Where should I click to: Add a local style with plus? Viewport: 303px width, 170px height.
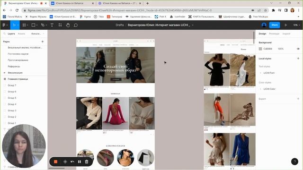click(x=298, y=59)
